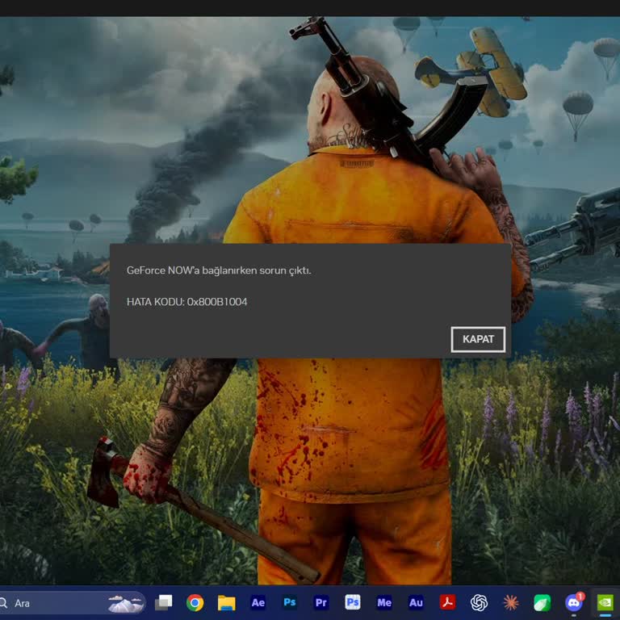This screenshot has height=620, width=620.
Task: Launch Google Chrome from the taskbar
Action: tap(195, 602)
